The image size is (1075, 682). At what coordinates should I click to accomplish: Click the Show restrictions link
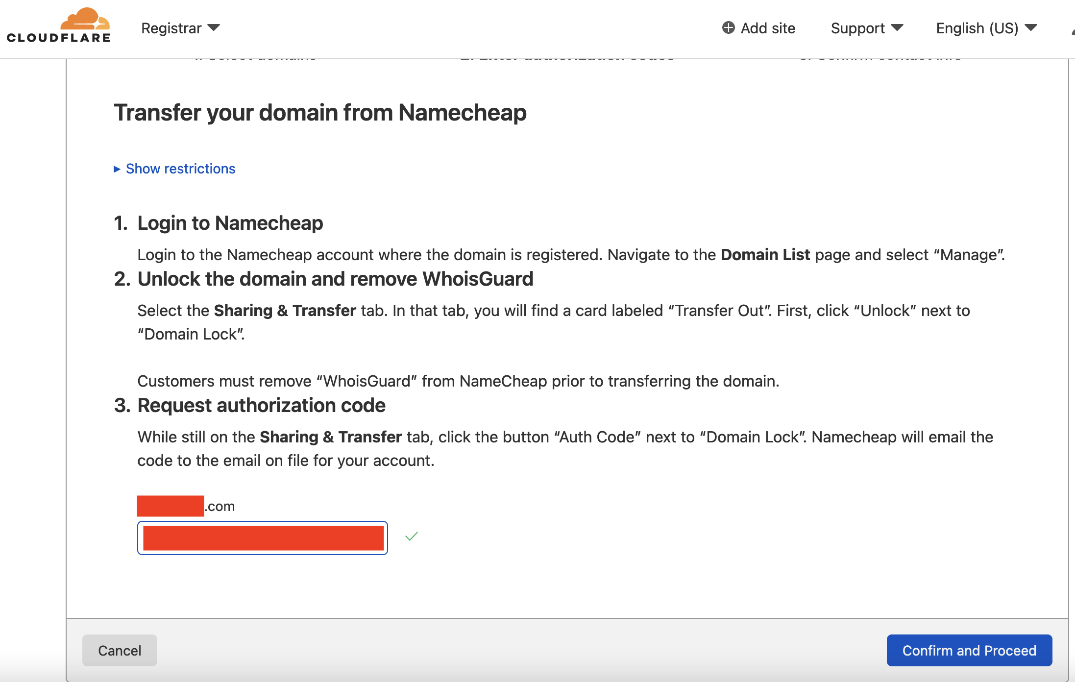[180, 169]
